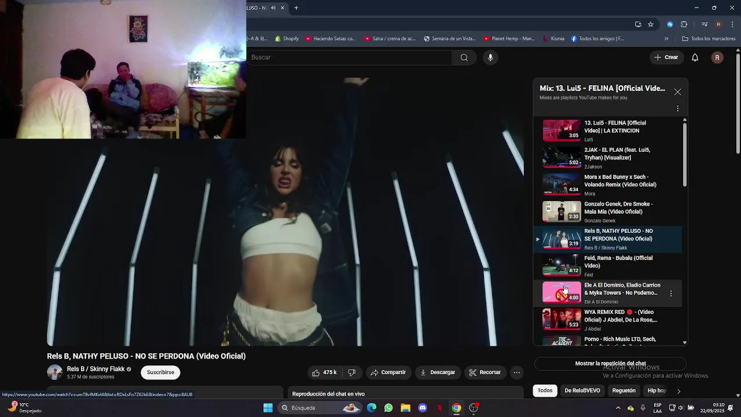Click Mostrar la repetición del chat
Viewport: 741px width, 417px height.
pyautogui.click(x=610, y=364)
